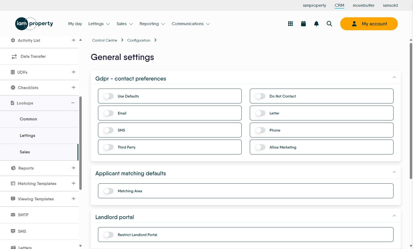The image size is (413, 249).
Task: Toggle the Allow Marketing switch
Action: [x=261, y=147]
